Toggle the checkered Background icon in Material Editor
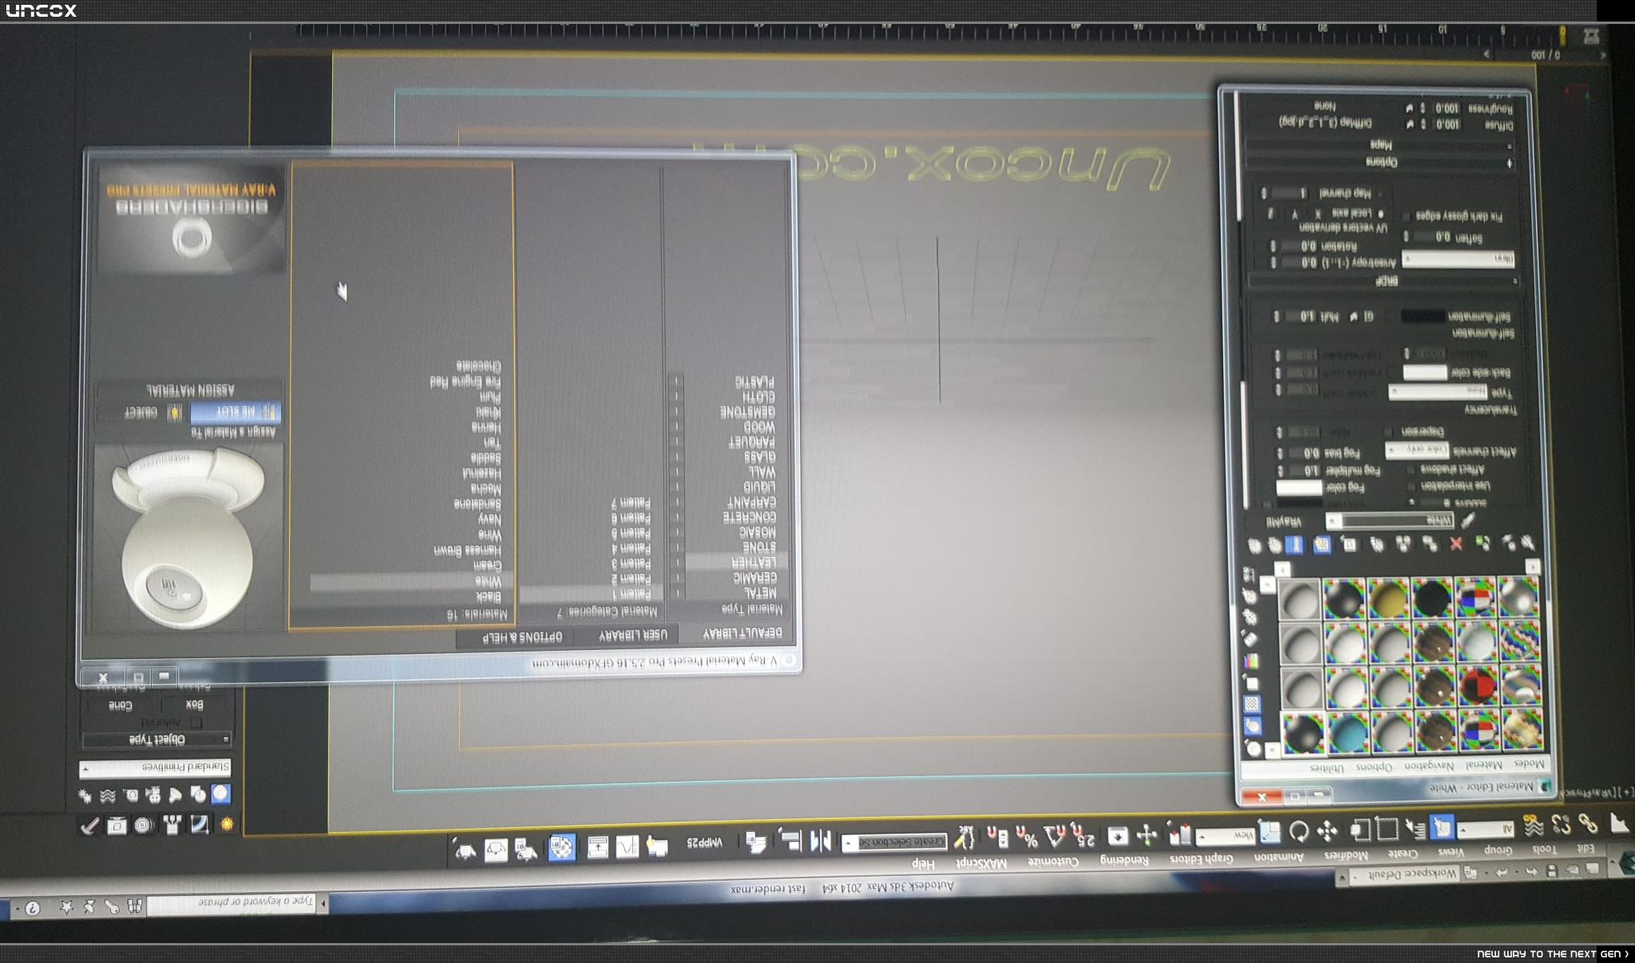Image resolution: width=1635 pixels, height=963 pixels. [1252, 704]
